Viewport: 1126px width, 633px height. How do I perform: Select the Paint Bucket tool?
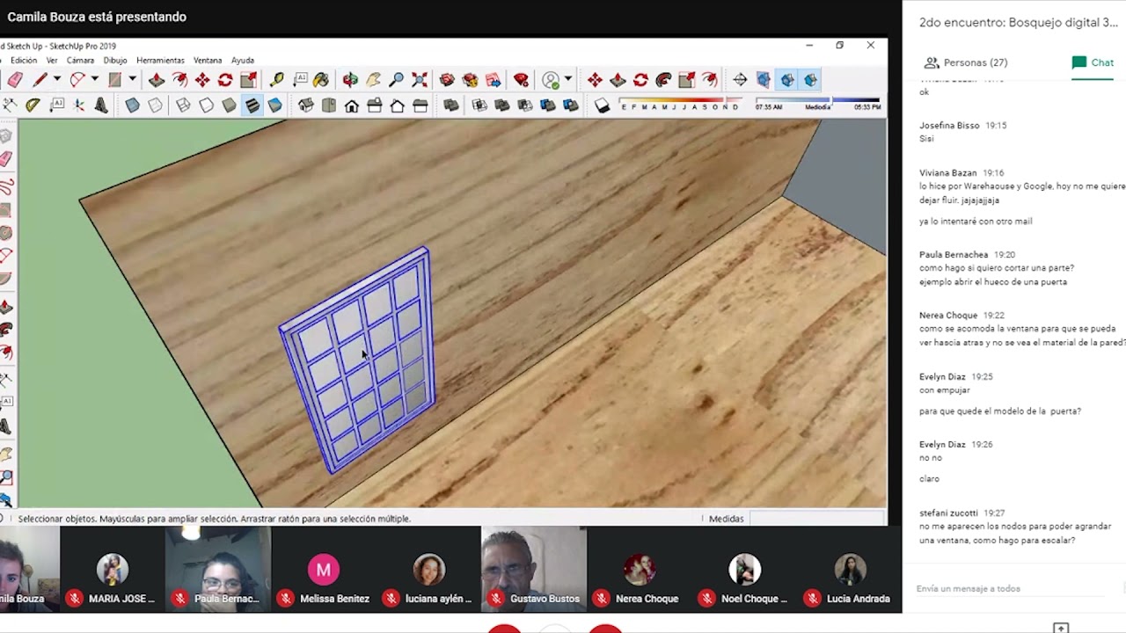click(321, 80)
